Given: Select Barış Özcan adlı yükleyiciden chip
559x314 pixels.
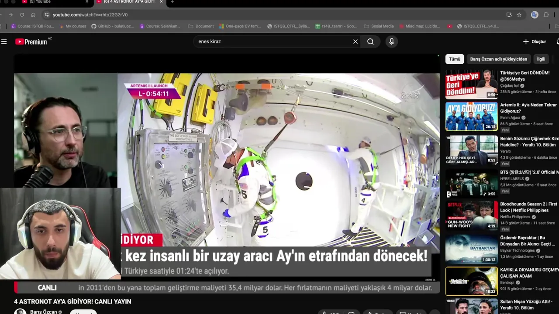Looking at the screenshot, I should pos(498,59).
